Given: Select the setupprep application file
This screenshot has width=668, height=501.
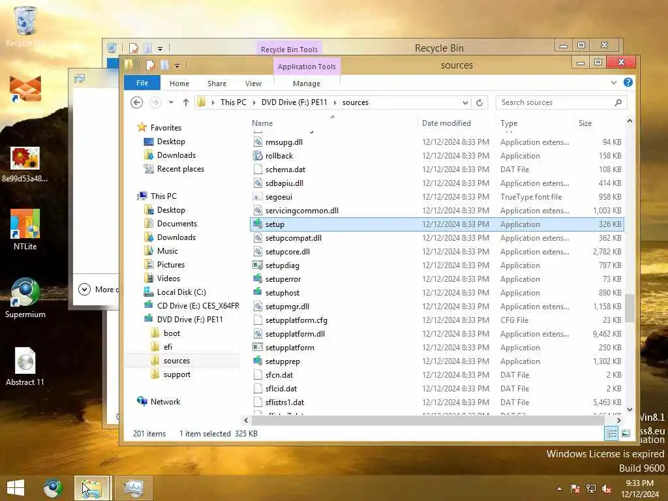Looking at the screenshot, I should click(282, 361).
